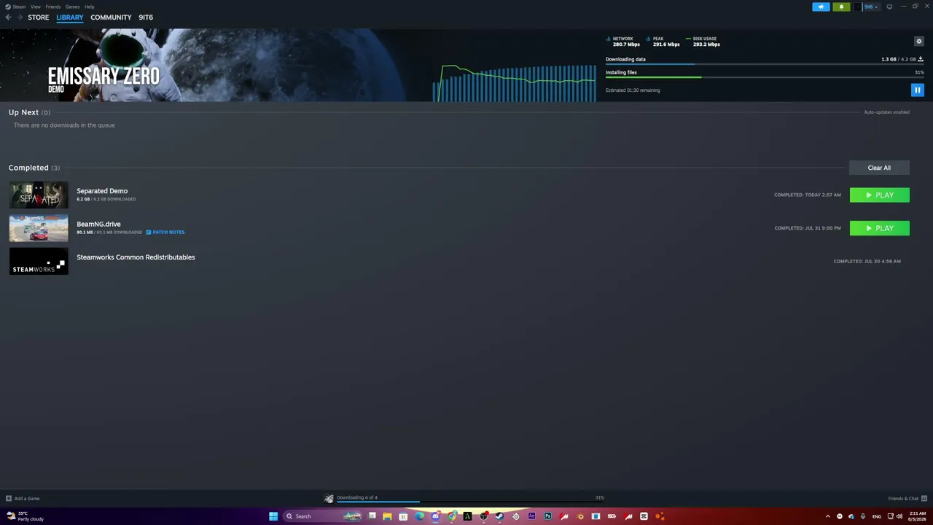Open File Explorer from the taskbar
933x525 pixels.
coord(387,516)
